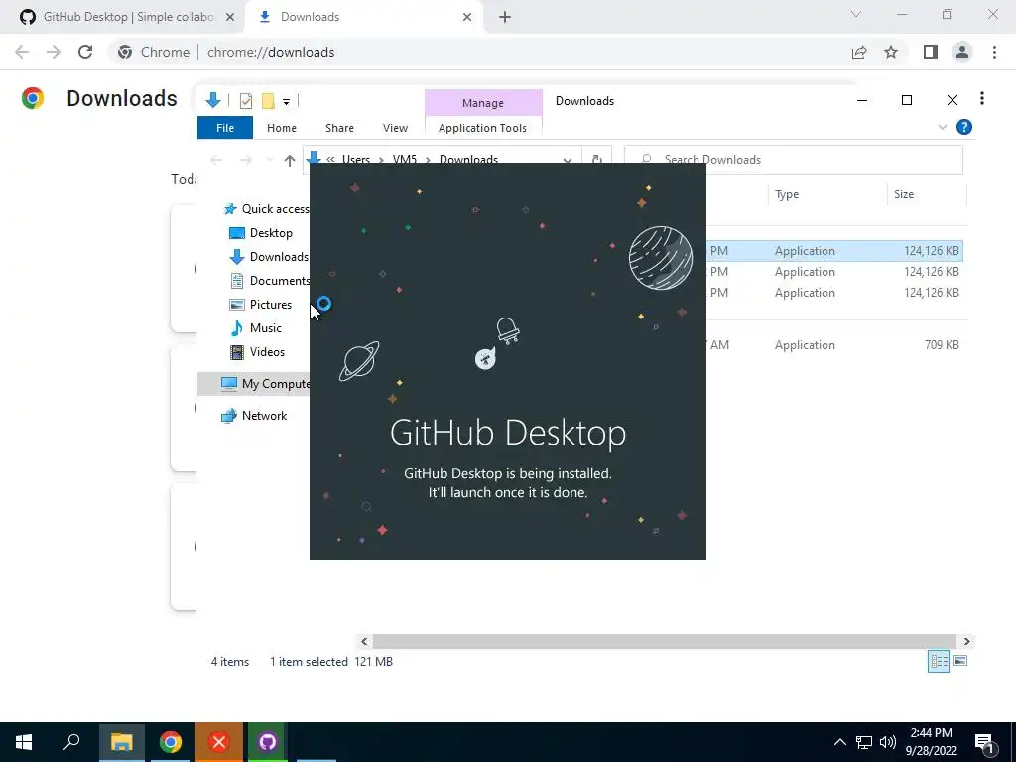1016x762 pixels.
Task: Go back in Chrome
Action: 22,52
